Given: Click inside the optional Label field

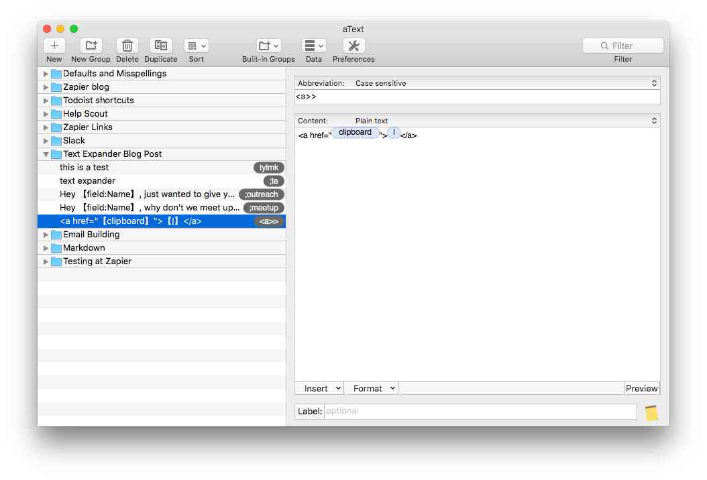Looking at the screenshot, I should click(x=480, y=411).
